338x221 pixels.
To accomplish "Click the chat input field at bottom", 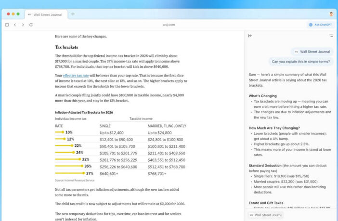I will coord(290,215).
